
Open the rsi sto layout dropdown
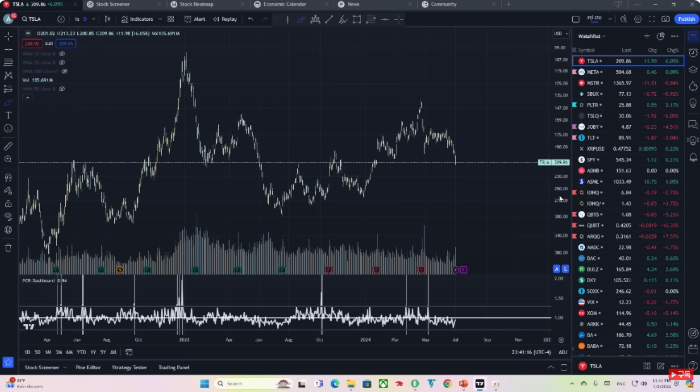tap(610, 19)
